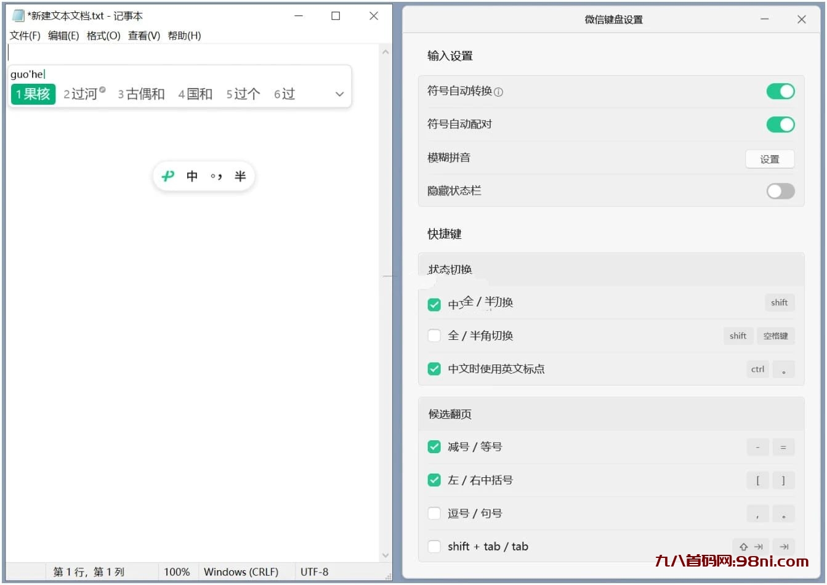Click the WeChat logo on floating status bar
This screenshot has height=585, width=827.
pyautogui.click(x=167, y=176)
